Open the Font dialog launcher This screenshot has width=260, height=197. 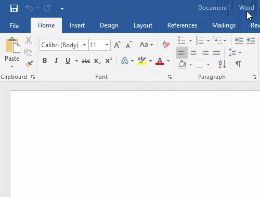click(x=170, y=77)
